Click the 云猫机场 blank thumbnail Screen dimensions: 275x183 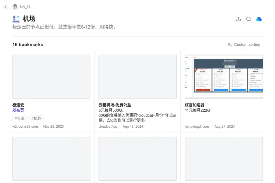pyautogui.click(x=137, y=77)
